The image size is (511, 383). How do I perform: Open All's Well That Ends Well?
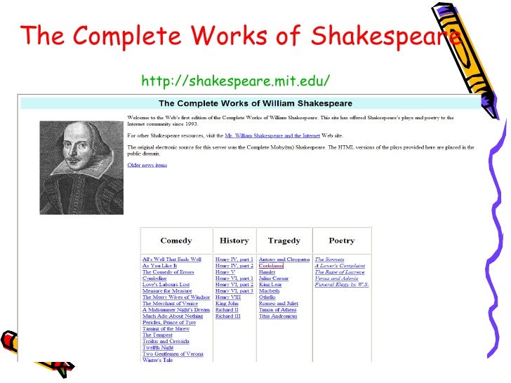172,260
